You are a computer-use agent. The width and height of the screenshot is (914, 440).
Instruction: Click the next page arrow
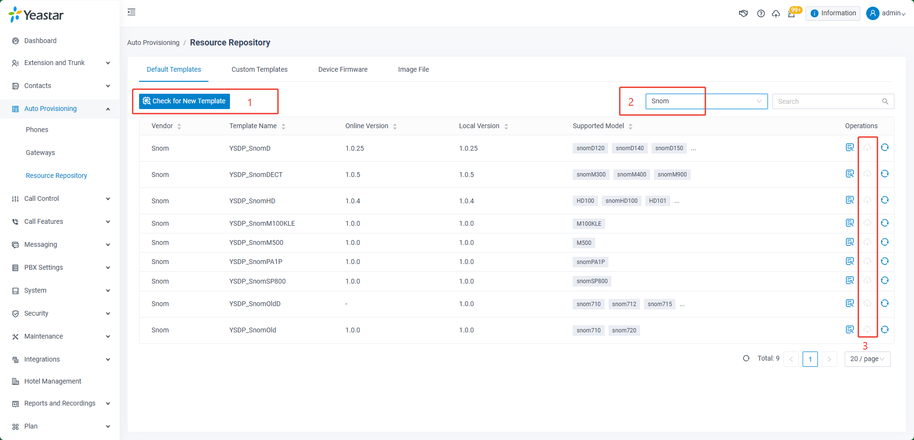point(829,359)
